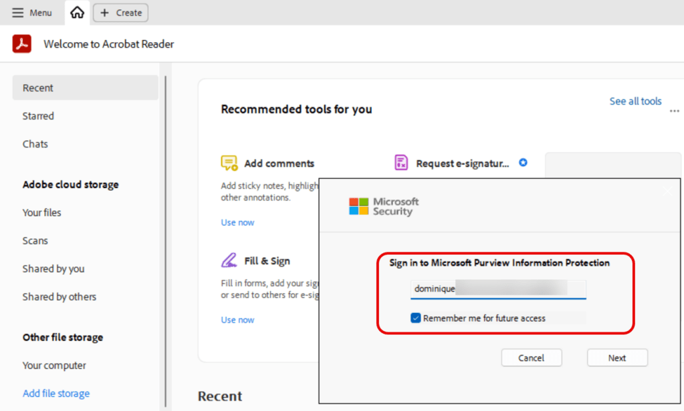Screen dimensions: 684x411
Task: Click the blue star badge beside Request e-signature
Action: [x=523, y=162]
